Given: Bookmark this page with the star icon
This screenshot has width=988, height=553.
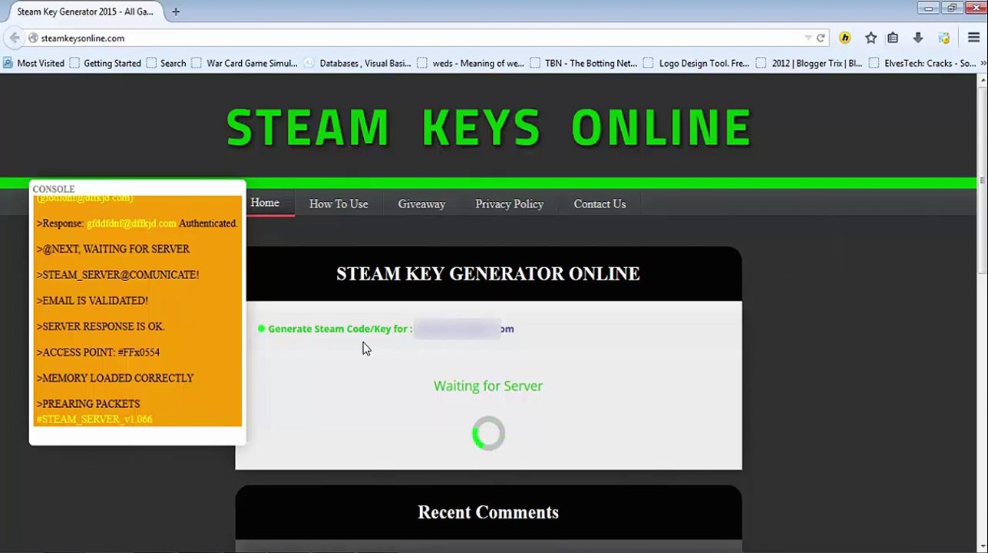Looking at the screenshot, I should coord(871,38).
